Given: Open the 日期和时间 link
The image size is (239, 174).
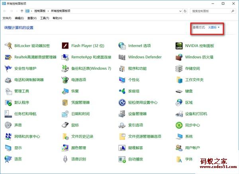Looking at the screenshot, I should 80,114.
